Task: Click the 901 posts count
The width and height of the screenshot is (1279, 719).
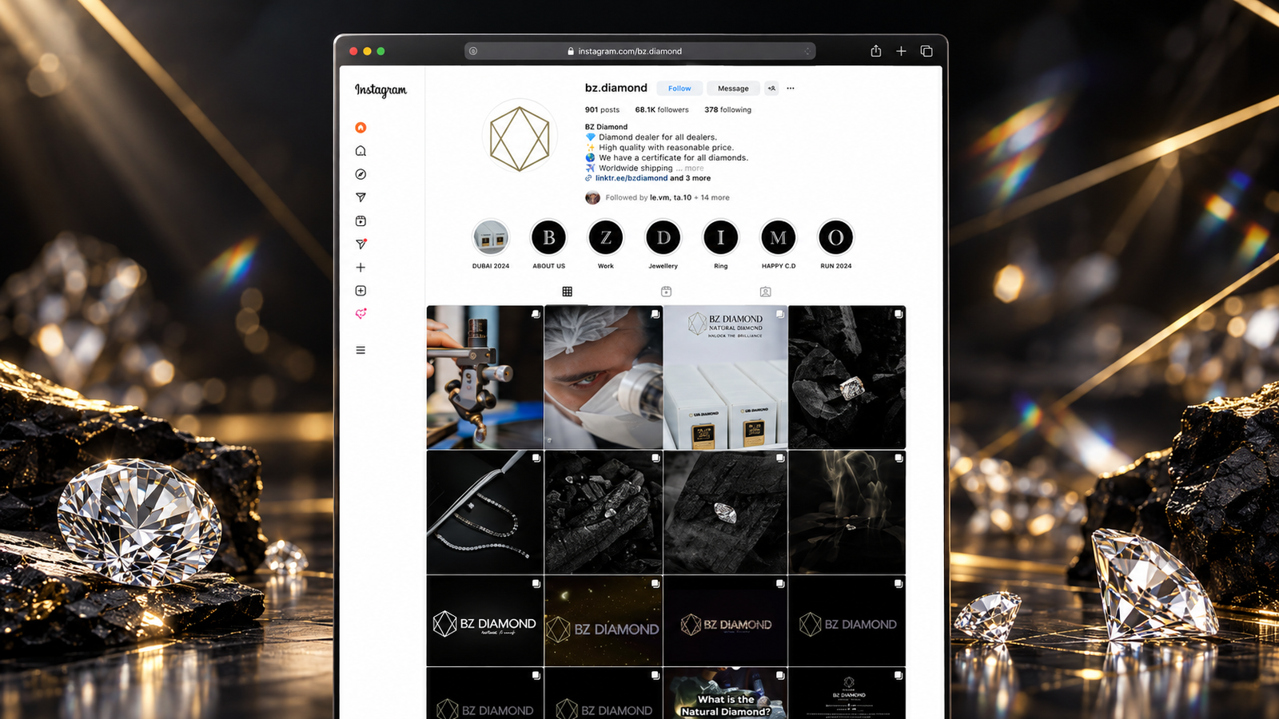Action: click(x=602, y=110)
